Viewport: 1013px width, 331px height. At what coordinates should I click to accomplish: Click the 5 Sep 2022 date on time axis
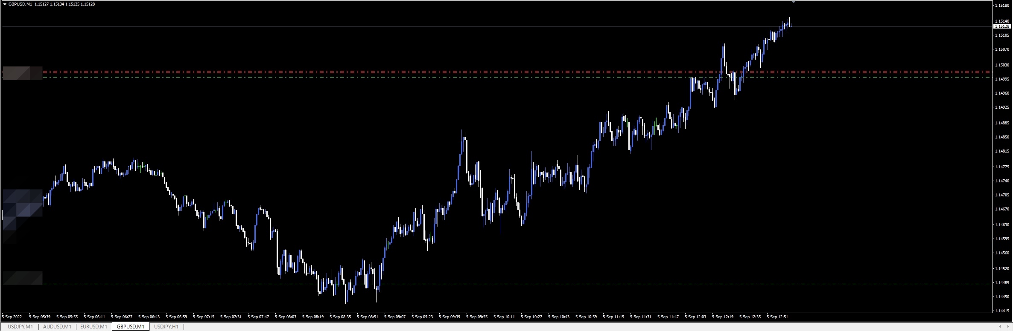(x=12, y=317)
